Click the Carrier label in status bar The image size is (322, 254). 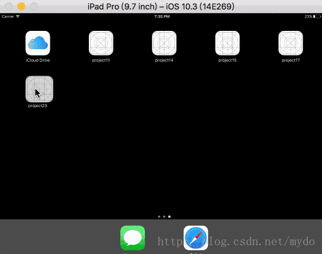8,16
